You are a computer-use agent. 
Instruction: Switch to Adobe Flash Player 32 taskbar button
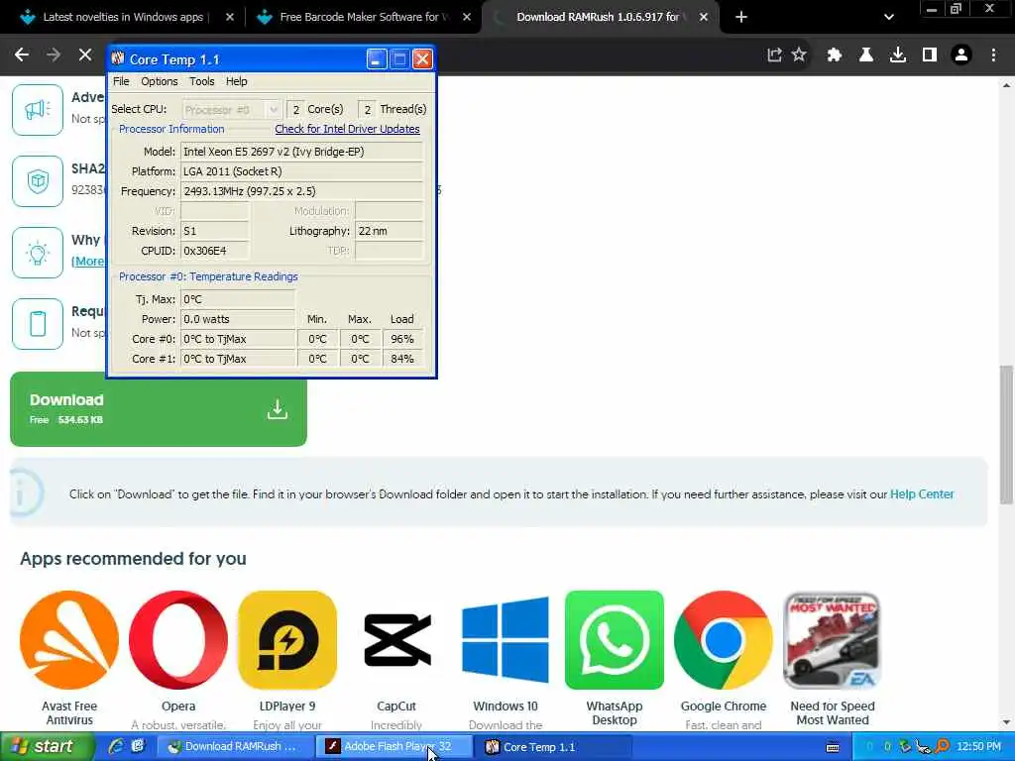pos(395,747)
